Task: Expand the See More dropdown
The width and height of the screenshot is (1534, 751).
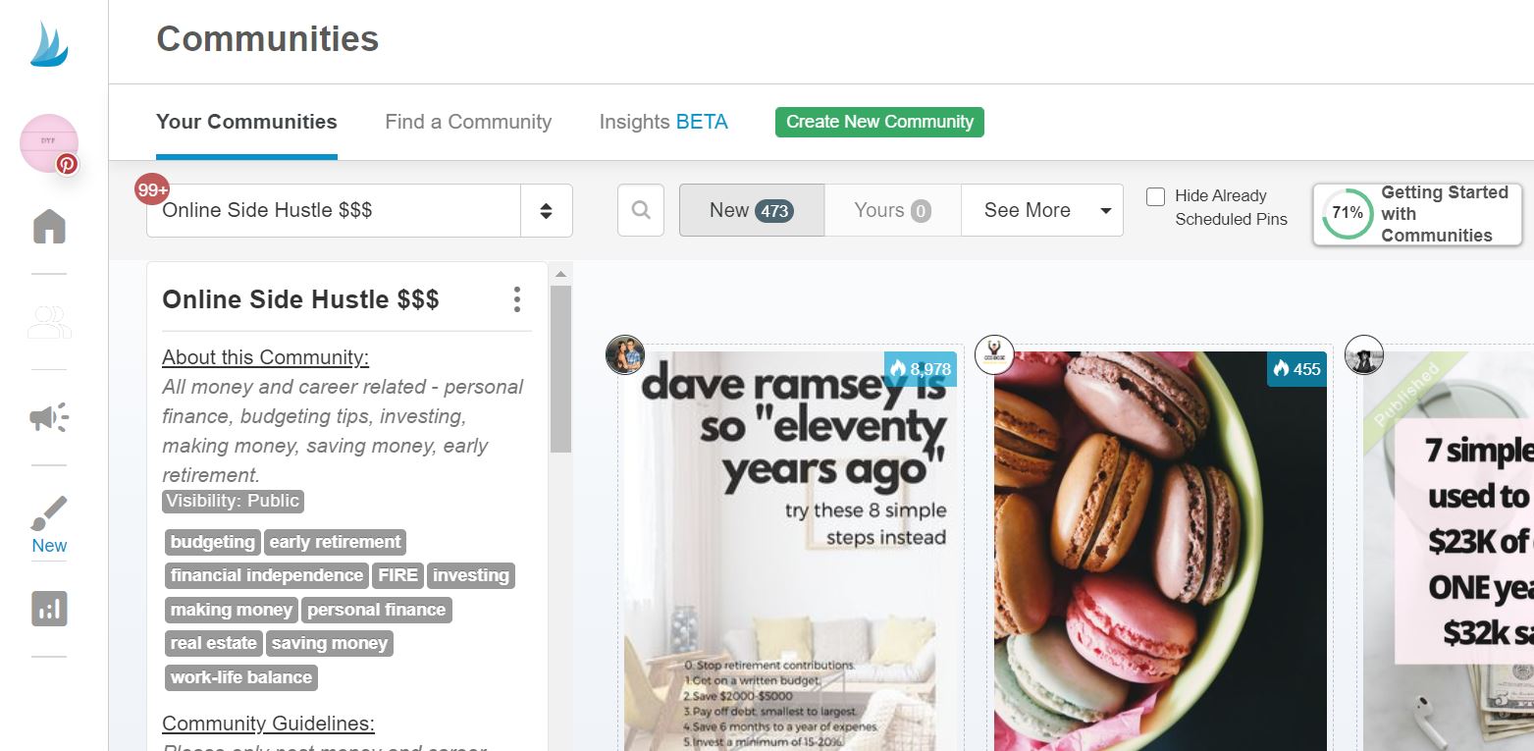Action: (1042, 210)
